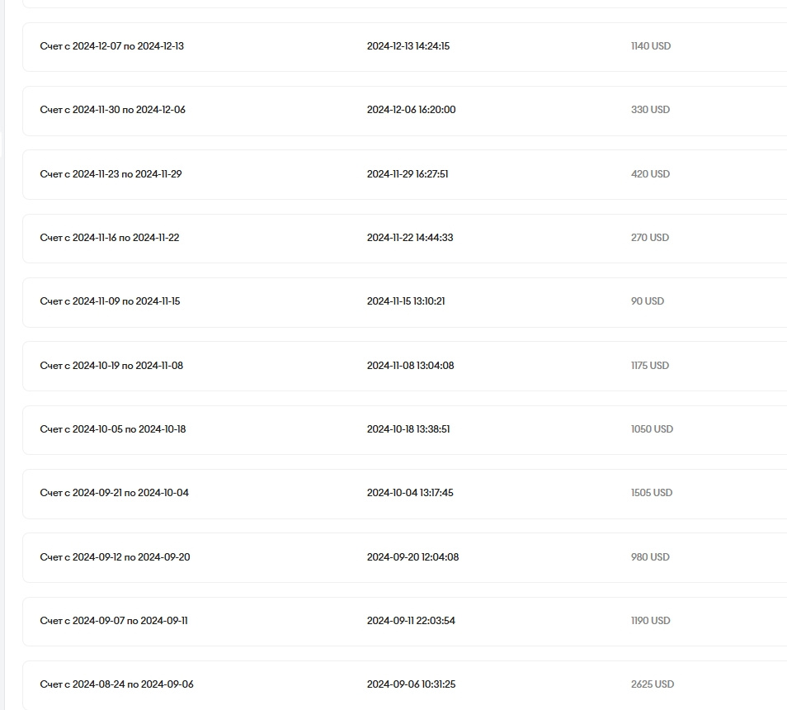The image size is (787, 710).
Task: Open invoice titled 2024-11-09 по 2024-11-15
Action: pyautogui.click(x=111, y=301)
